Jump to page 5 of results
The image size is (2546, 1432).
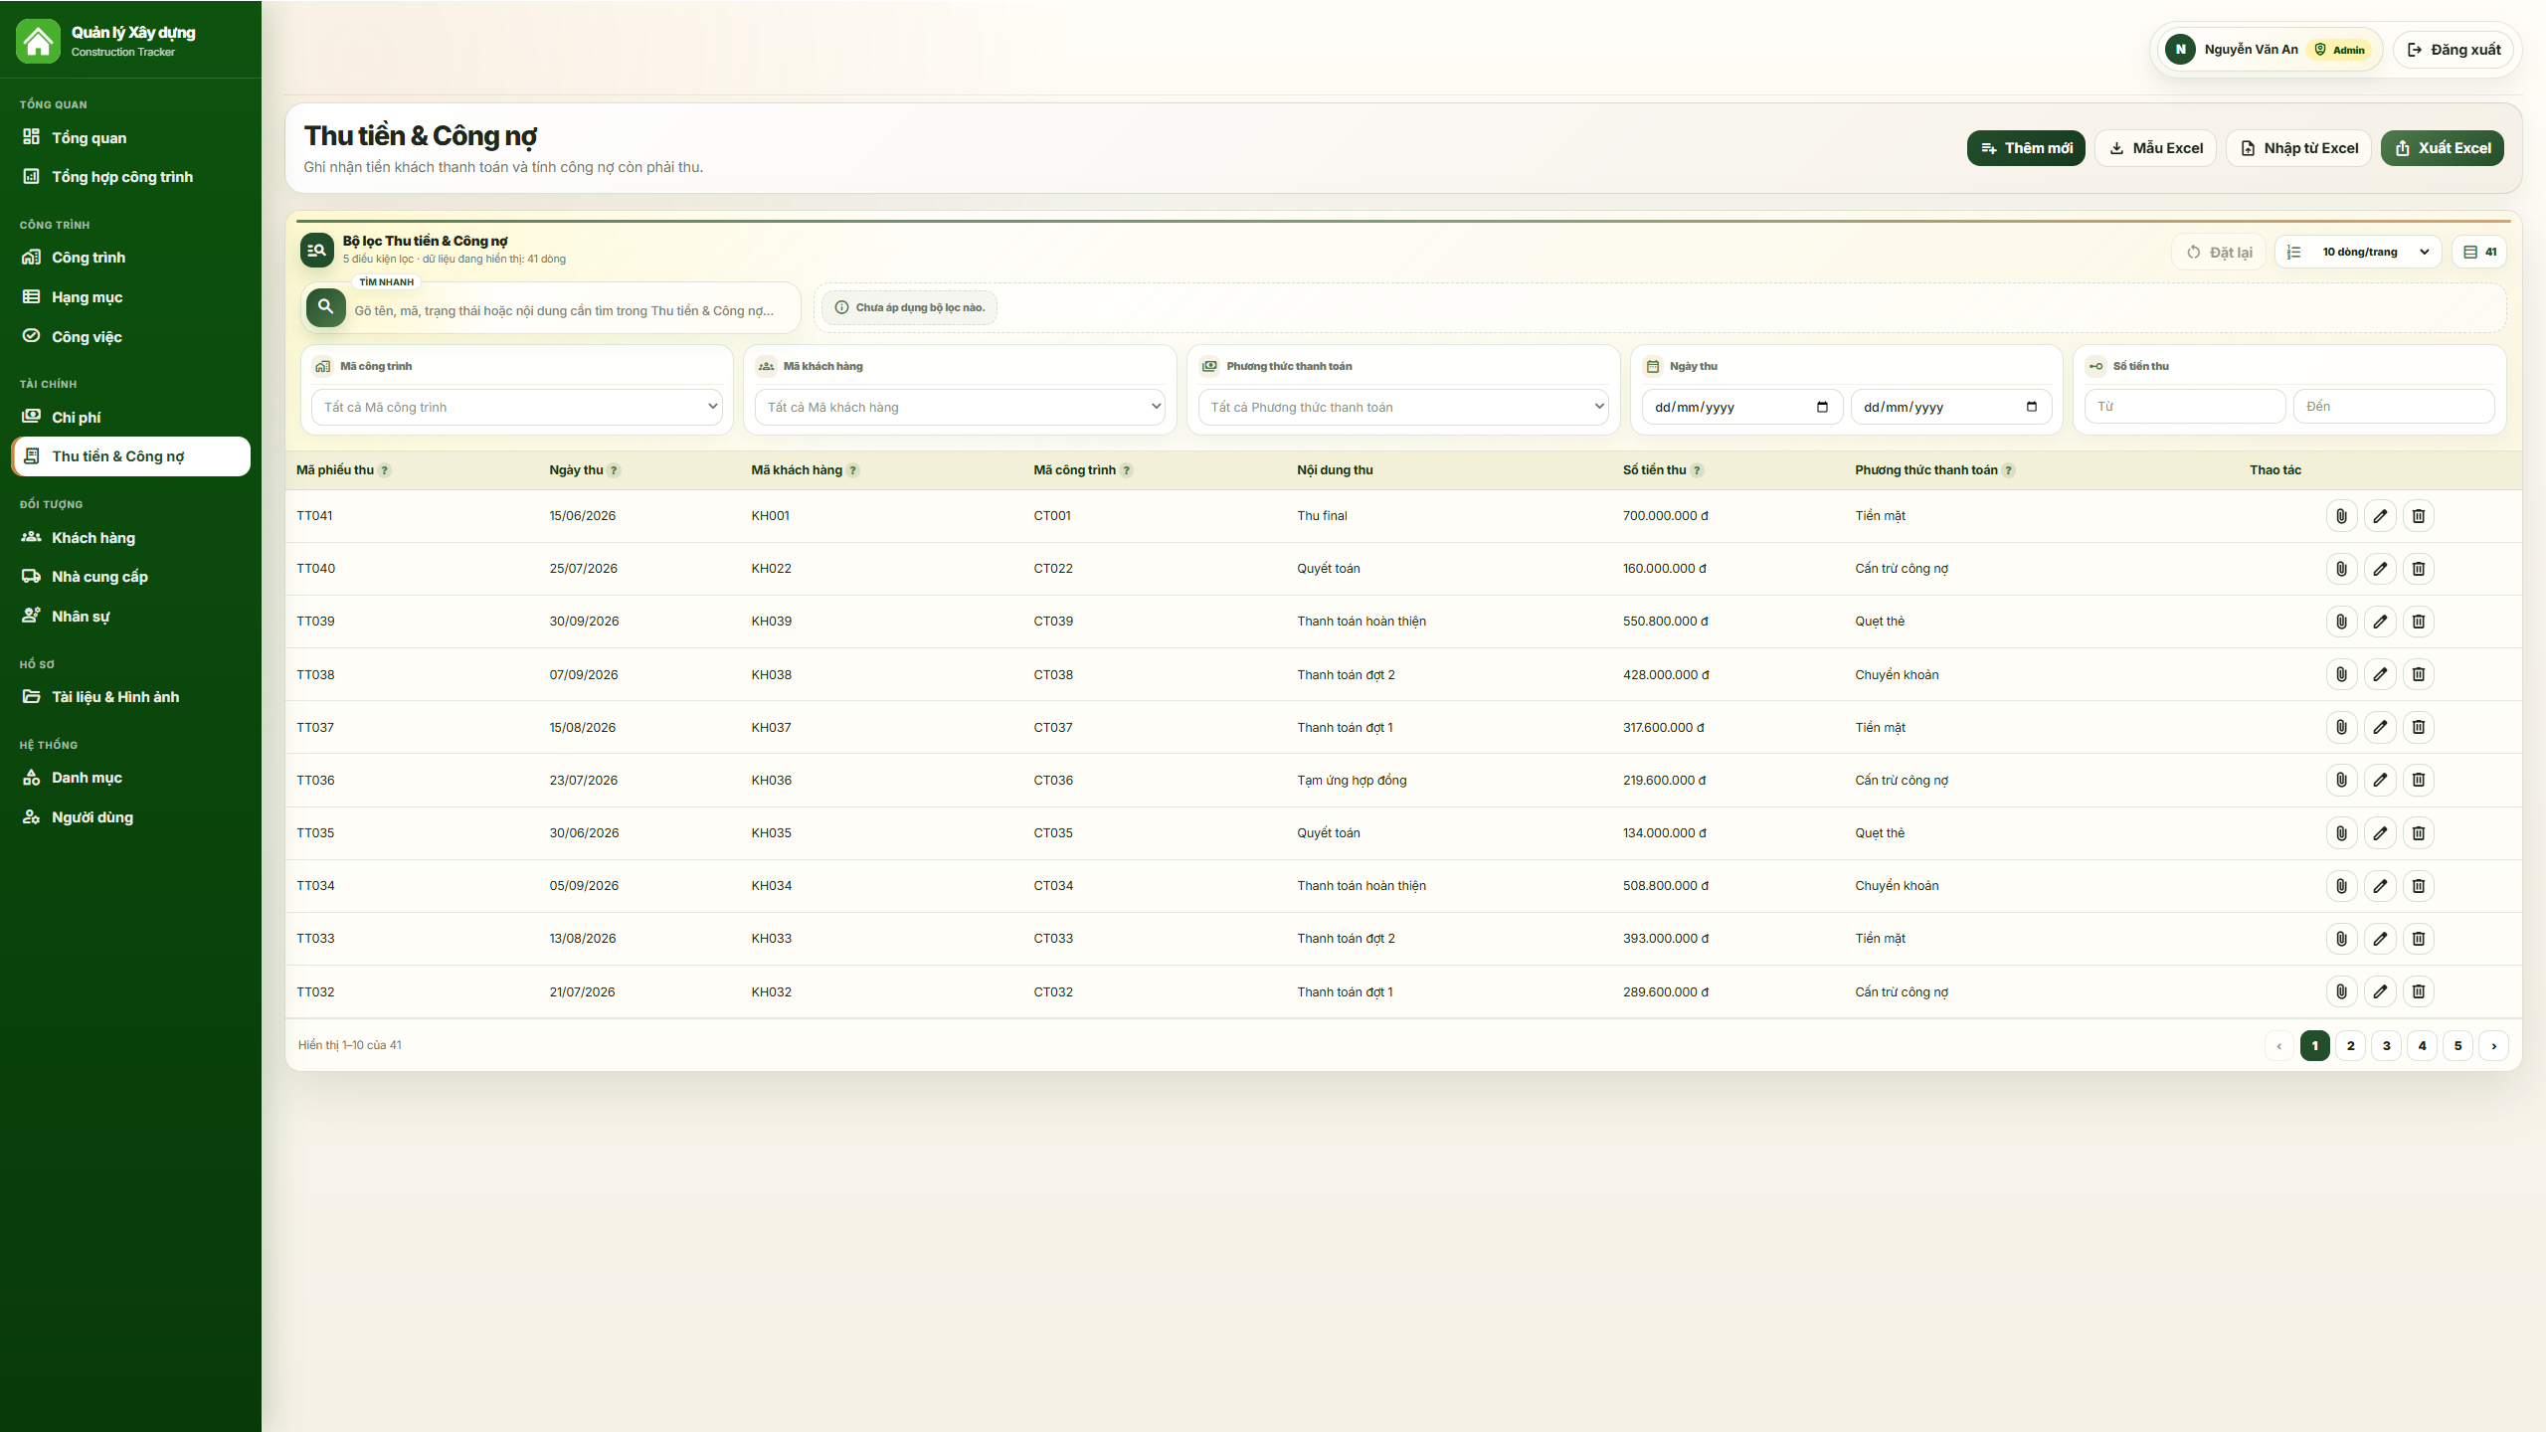click(x=2457, y=1046)
